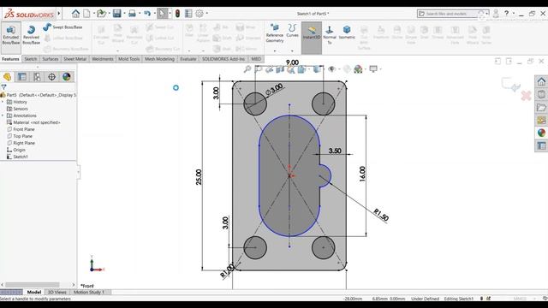
Task: Open the DisplayManager tab
Action: 67,76
